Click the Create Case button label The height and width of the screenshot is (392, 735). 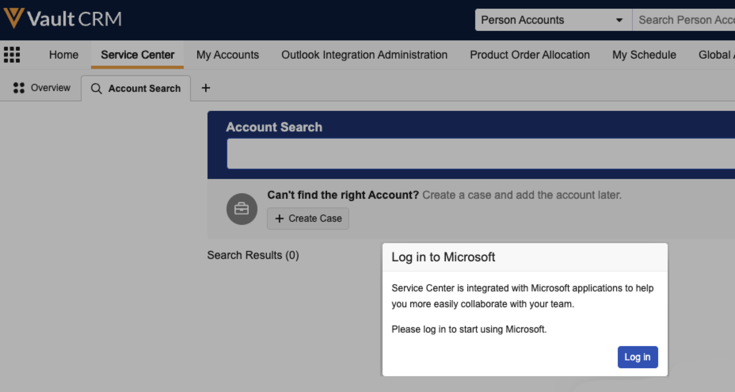click(315, 219)
